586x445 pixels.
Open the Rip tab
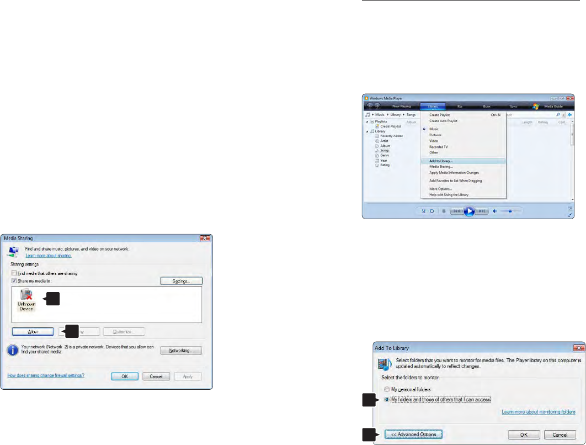click(460, 107)
